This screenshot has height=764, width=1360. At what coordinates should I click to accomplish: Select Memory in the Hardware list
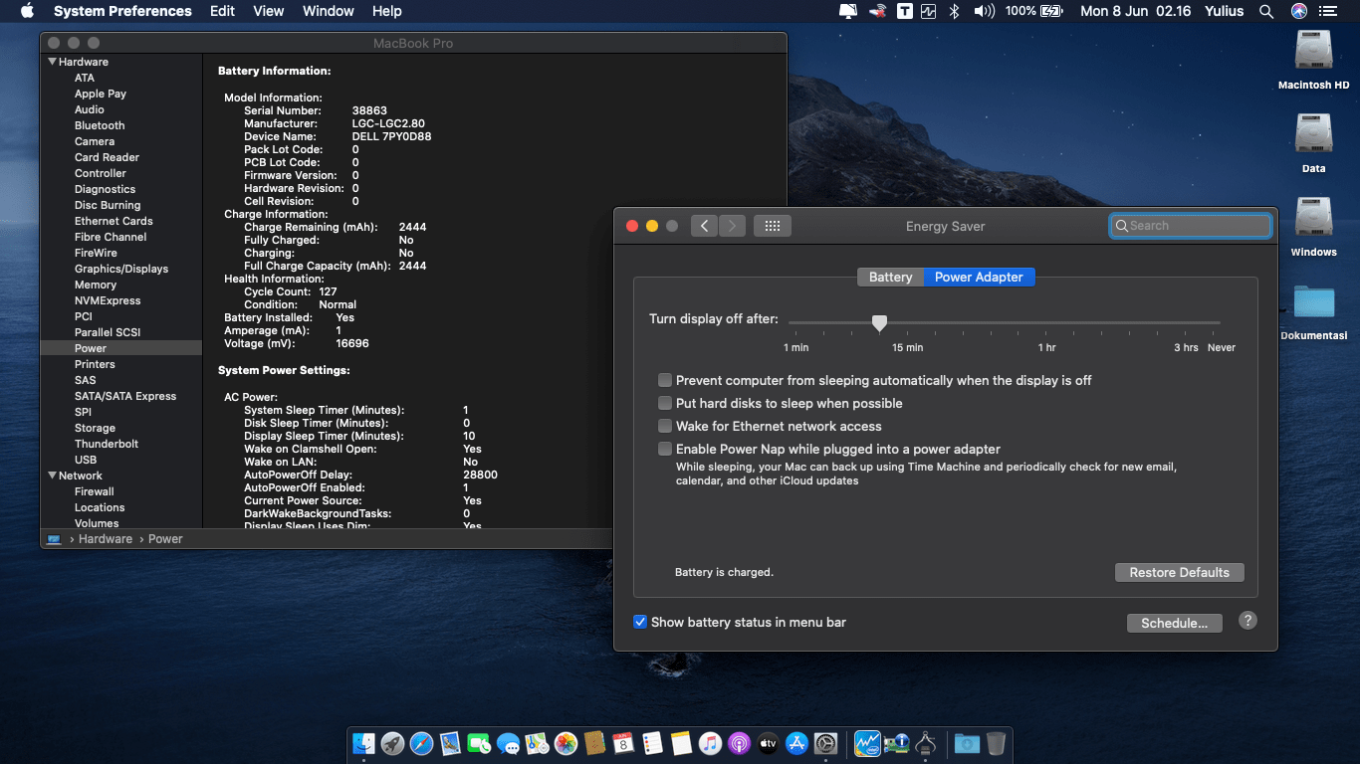point(96,285)
